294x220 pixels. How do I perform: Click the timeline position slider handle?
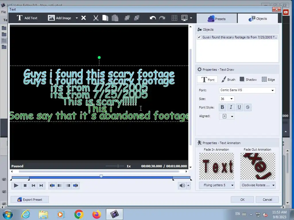101,176
